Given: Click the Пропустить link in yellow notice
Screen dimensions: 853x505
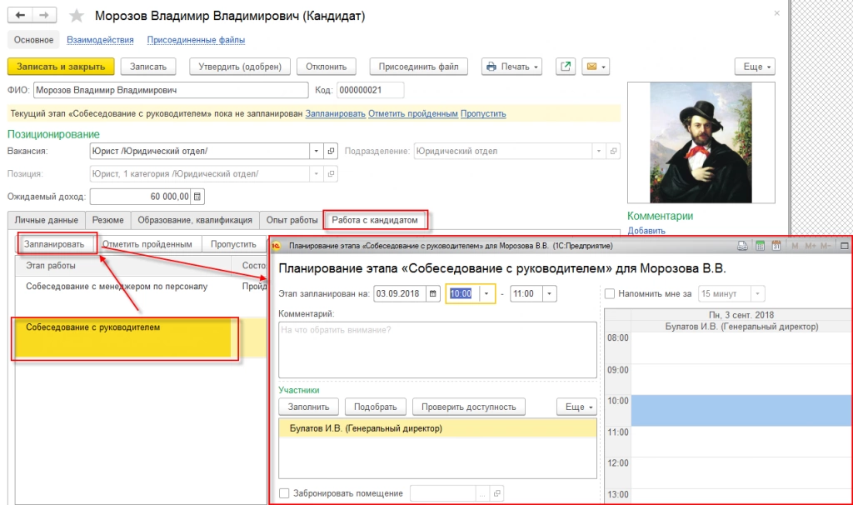Looking at the screenshot, I should (x=483, y=113).
